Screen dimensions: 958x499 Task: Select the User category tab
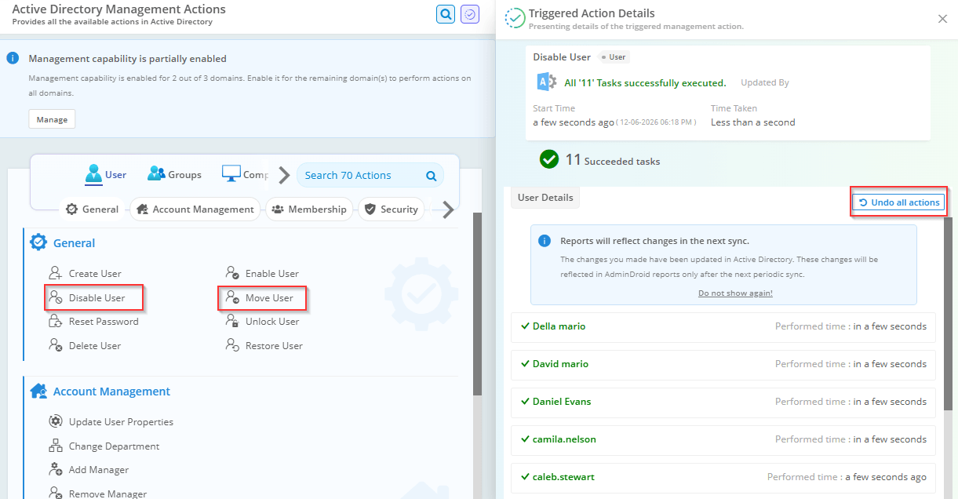pos(105,174)
